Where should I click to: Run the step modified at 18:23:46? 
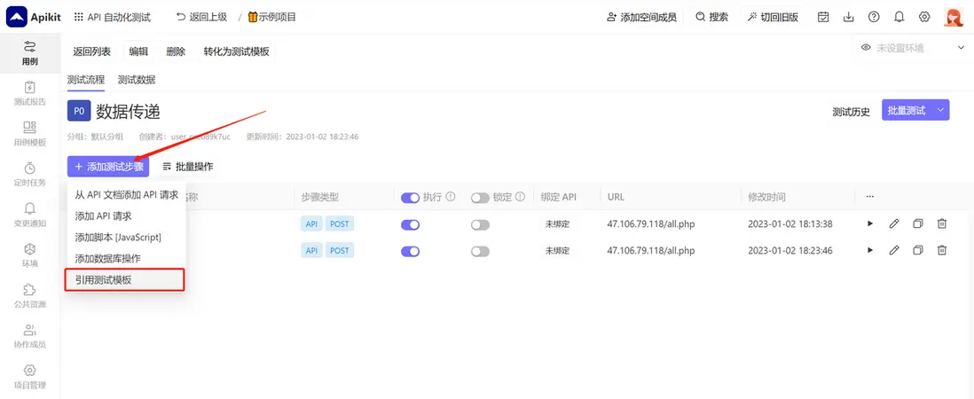tap(870, 250)
